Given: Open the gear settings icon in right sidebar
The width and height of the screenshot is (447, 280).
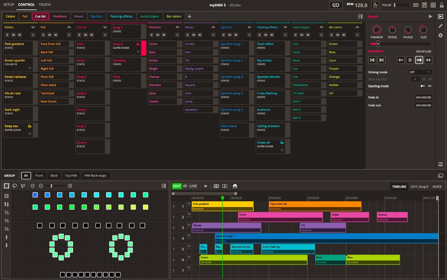Looking at the screenshot, I should 440,35.
